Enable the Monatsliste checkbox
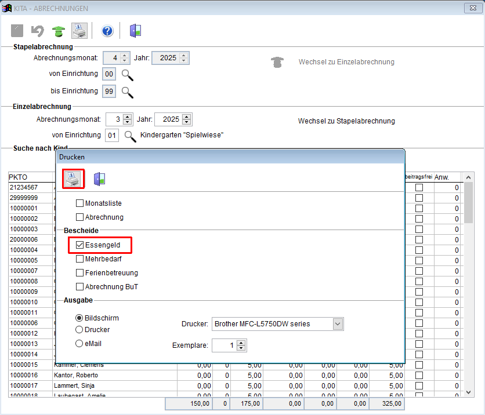 click(80, 203)
